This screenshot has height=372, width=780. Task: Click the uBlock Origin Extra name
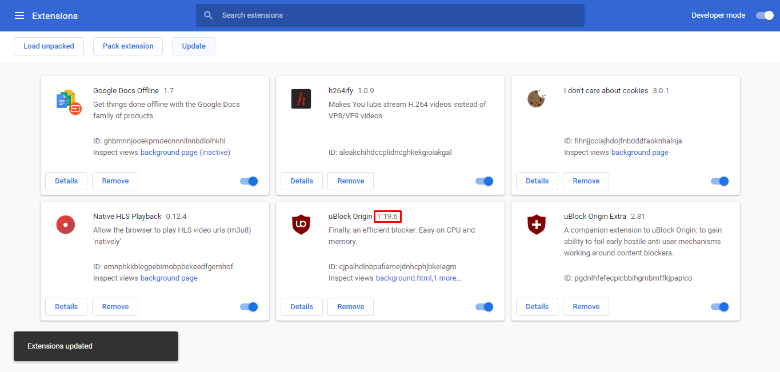pos(595,217)
